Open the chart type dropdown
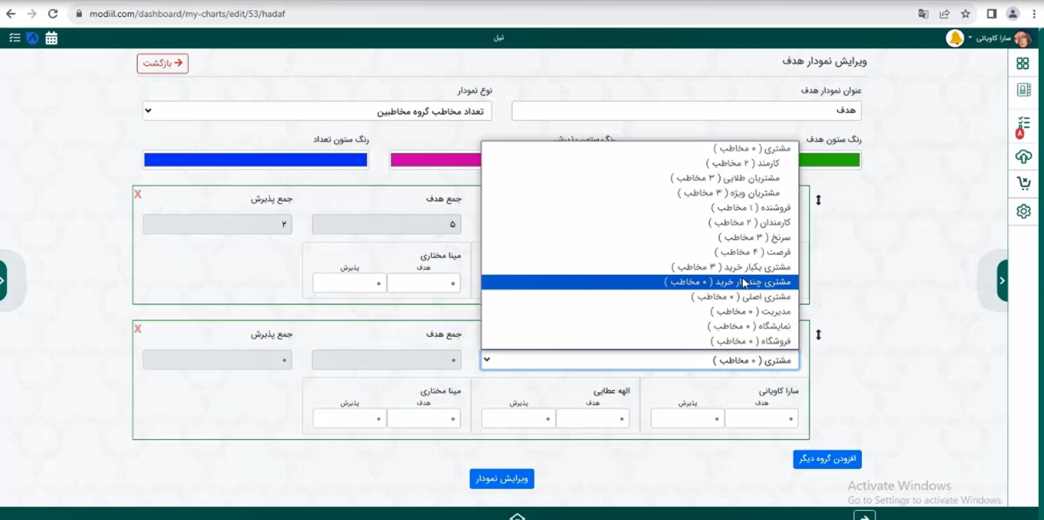This screenshot has width=1044, height=520. 317,111
